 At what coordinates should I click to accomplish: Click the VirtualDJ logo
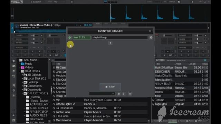click(17, 2)
